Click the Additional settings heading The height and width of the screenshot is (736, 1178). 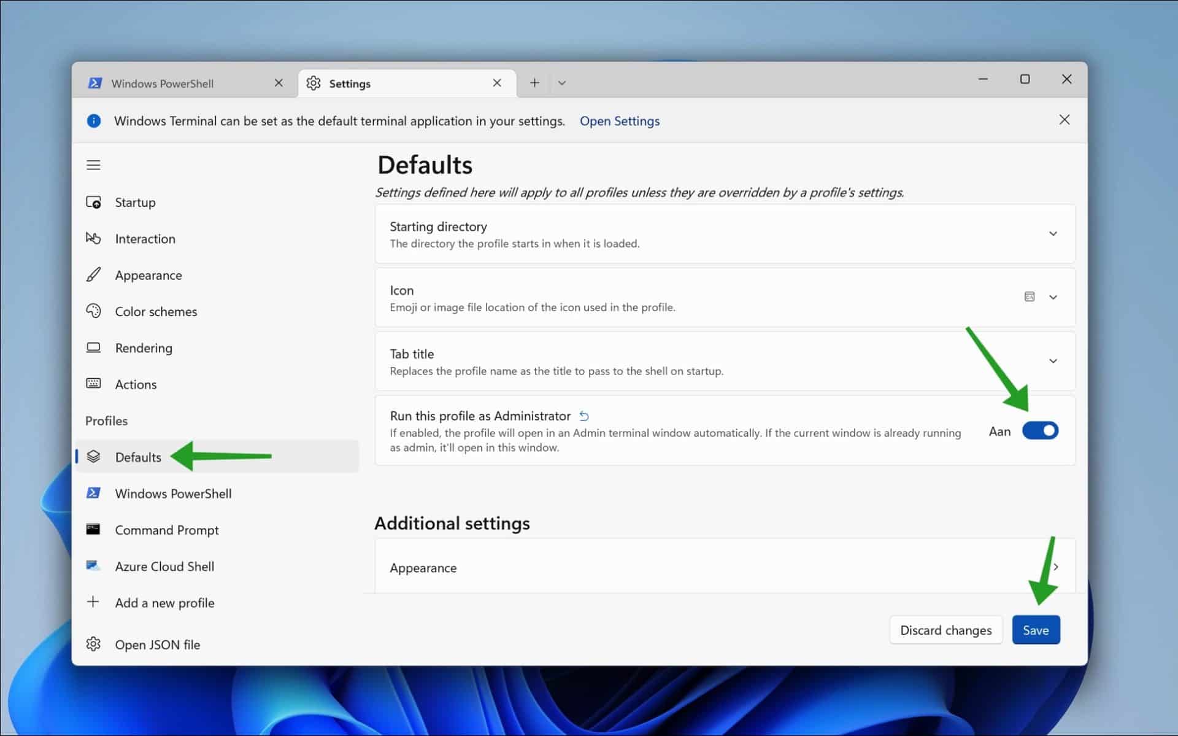(452, 523)
